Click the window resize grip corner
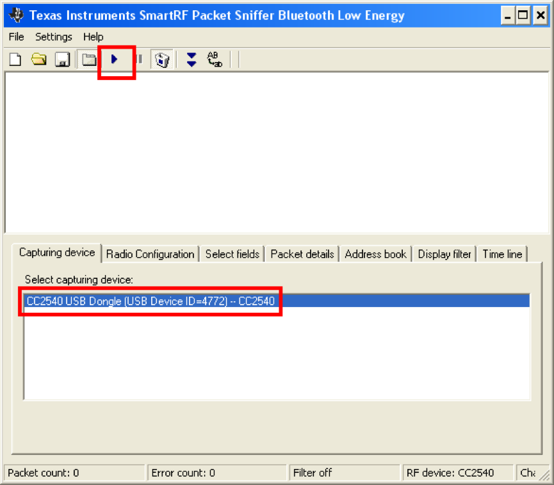This screenshot has height=485, width=554. click(x=546, y=475)
